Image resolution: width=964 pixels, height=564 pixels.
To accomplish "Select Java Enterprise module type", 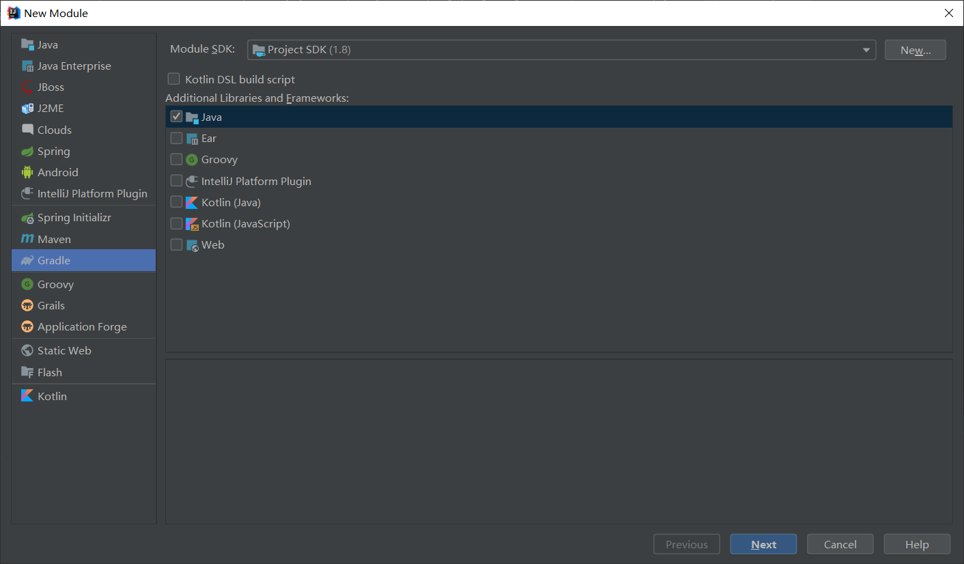I will point(74,66).
